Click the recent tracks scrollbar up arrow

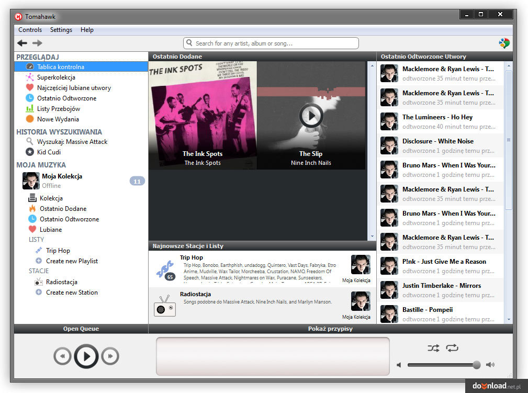click(509, 65)
